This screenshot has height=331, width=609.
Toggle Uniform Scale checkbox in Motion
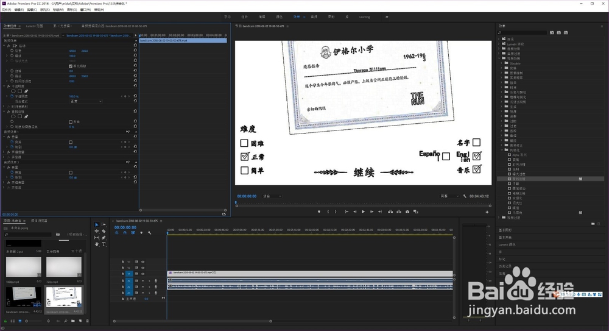click(70, 66)
